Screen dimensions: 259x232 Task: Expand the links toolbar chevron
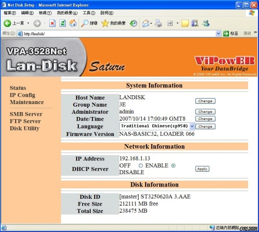pos(255,32)
